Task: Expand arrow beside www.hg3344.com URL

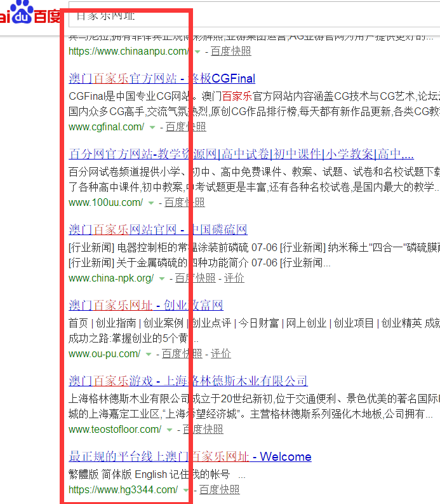Action: (x=186, y=491)
